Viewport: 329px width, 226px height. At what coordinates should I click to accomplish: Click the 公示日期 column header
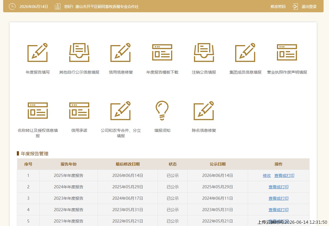218,164
